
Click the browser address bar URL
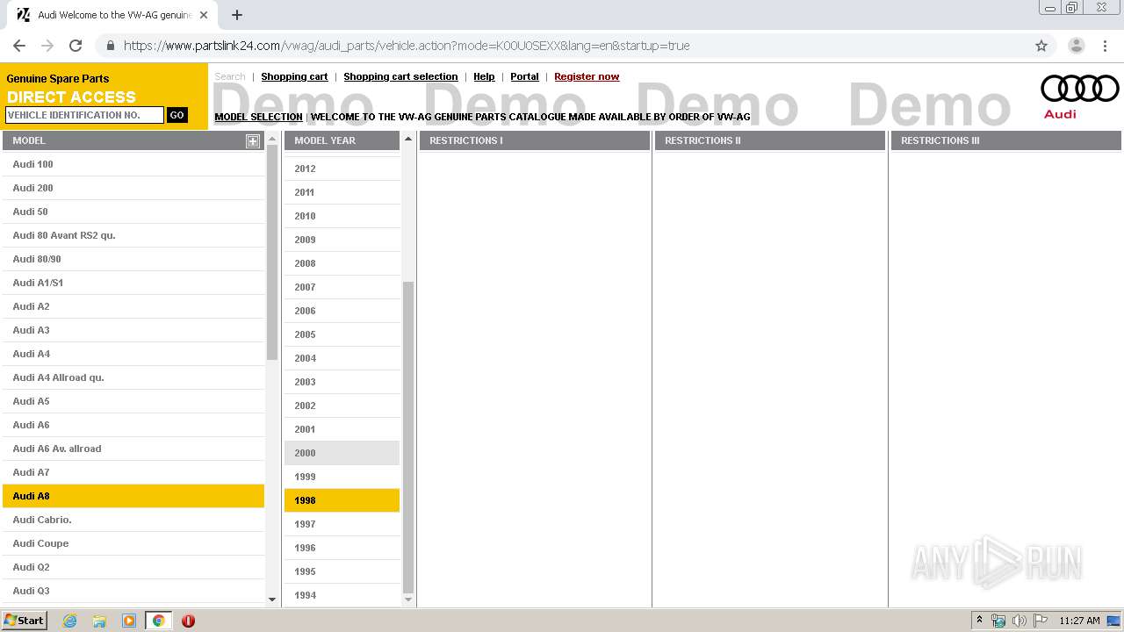[407, 46]
